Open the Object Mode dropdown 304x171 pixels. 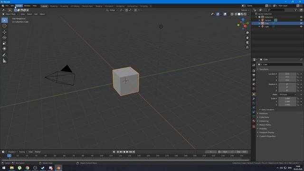pyautogui.click(x=10, y=14)
